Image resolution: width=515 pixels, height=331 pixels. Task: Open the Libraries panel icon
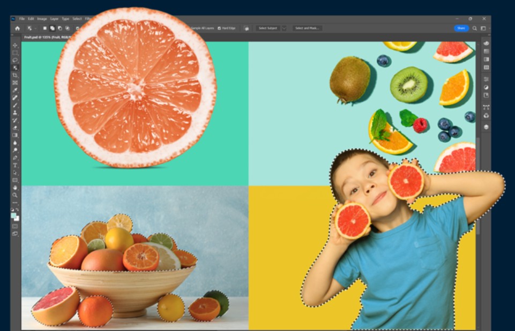[486, 95]
